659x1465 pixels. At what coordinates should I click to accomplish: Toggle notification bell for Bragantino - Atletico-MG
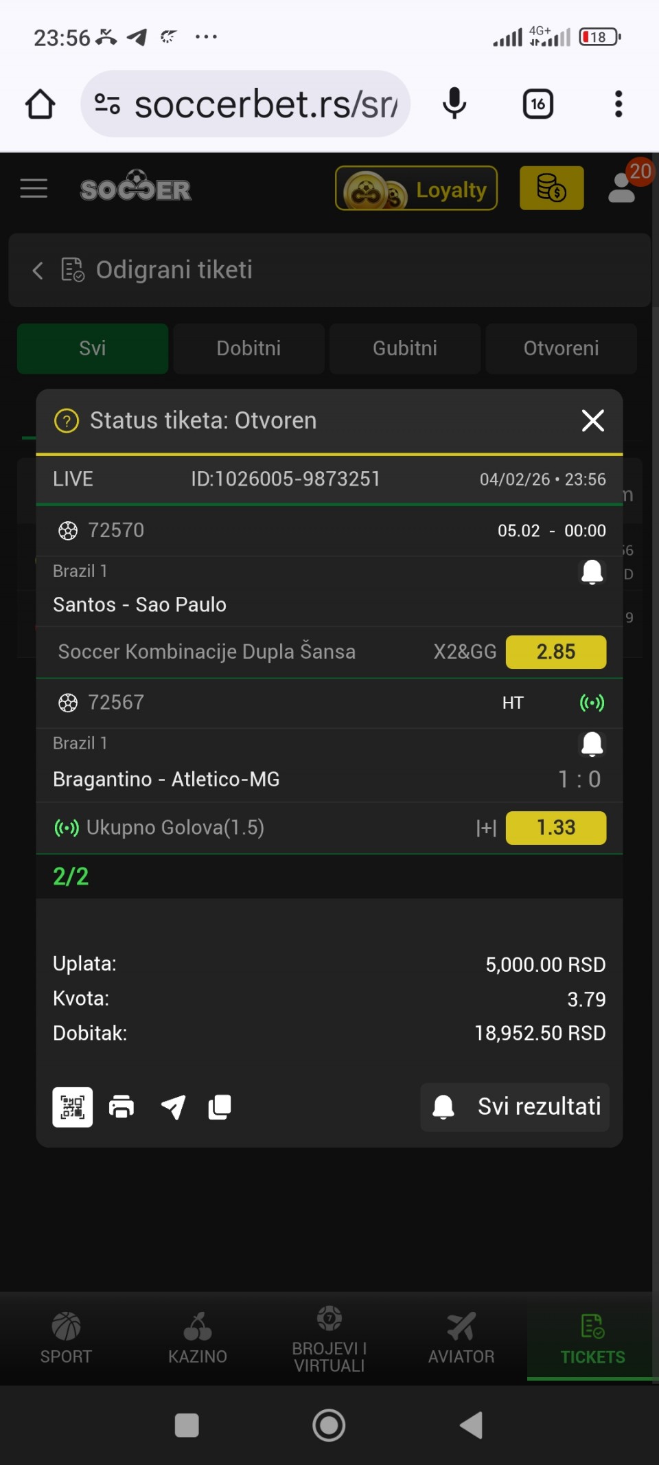click(592, 744)
